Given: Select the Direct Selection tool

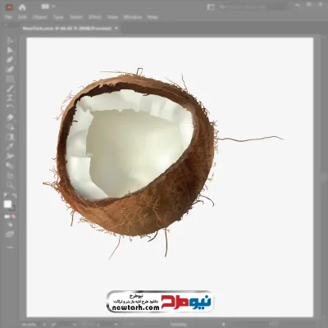Looking at the screenshot, I should pyautogui.click(x=10, y=50).
